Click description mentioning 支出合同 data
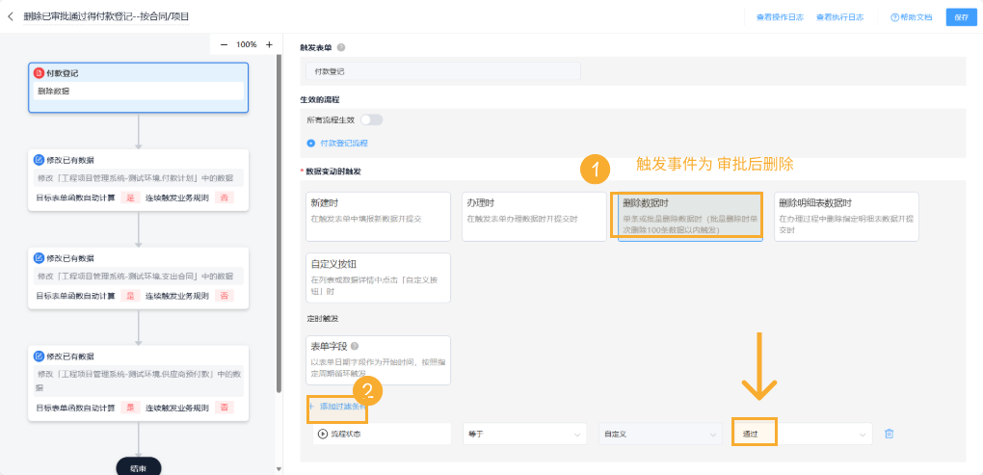The height and width of the screenshot is (475, 983). click(136, 277)
